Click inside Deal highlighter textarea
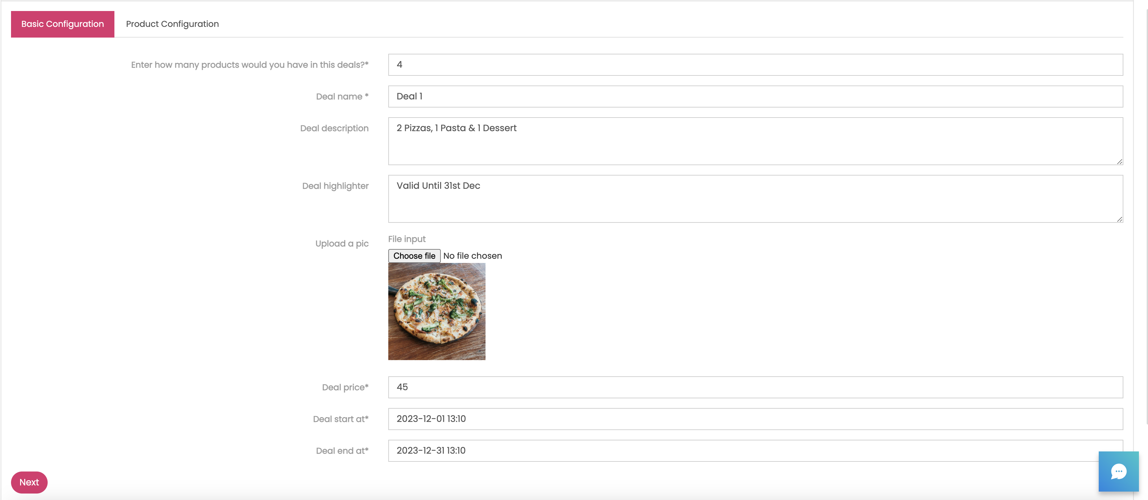 point(755,198)
